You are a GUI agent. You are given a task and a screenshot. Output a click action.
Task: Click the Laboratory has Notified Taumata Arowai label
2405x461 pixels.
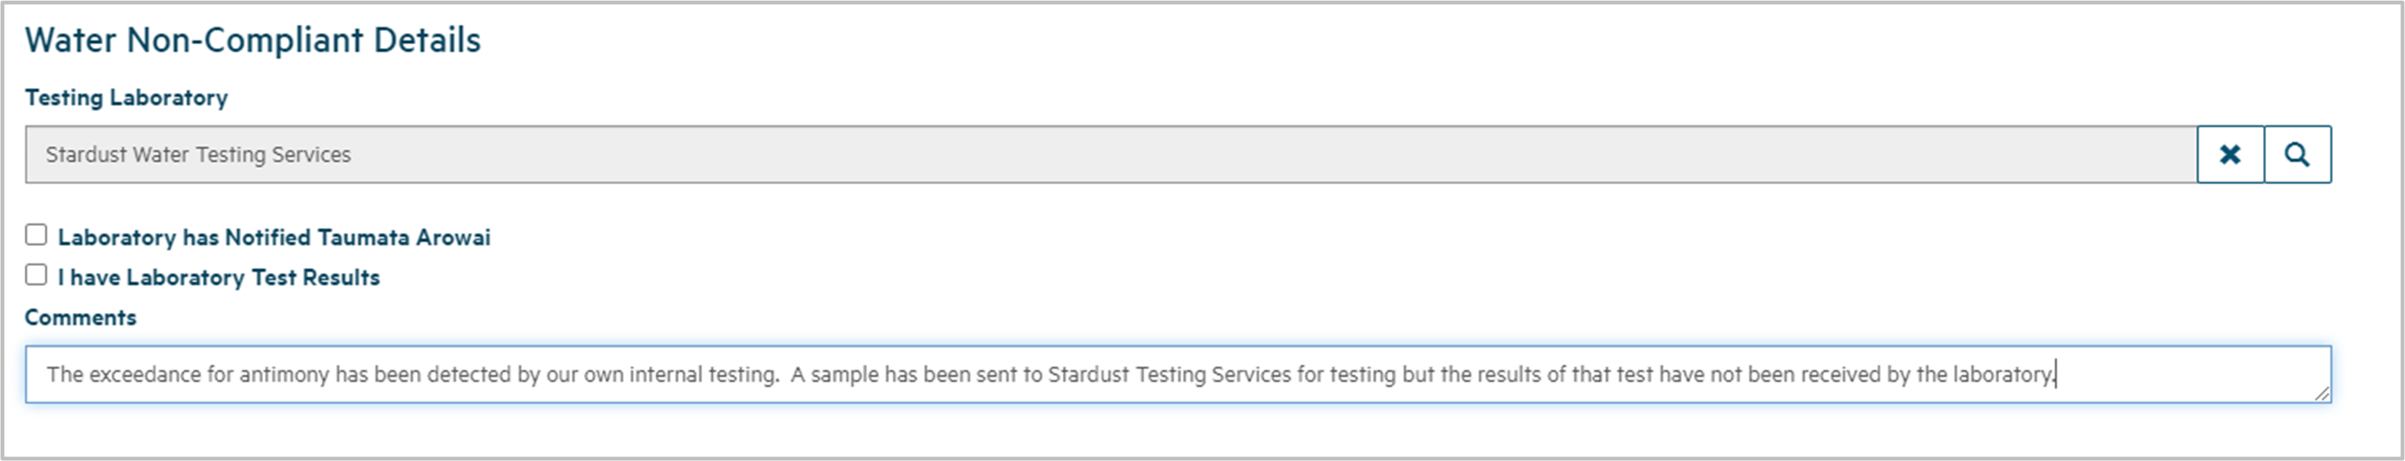pos(274,238)
